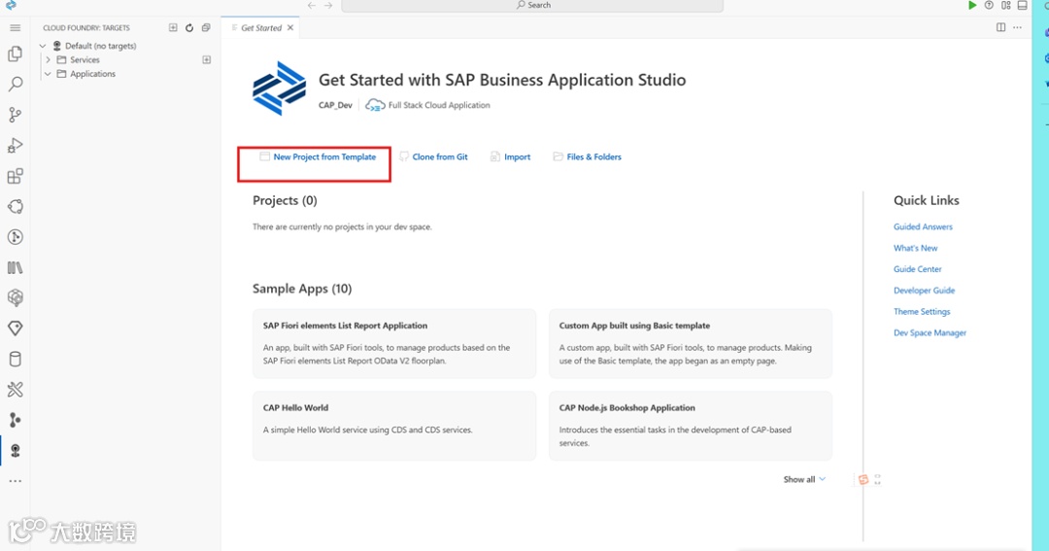This screenshot has width=1049, height=551.
Task: Open Theme Settings quick link
Action: [921, 311]
